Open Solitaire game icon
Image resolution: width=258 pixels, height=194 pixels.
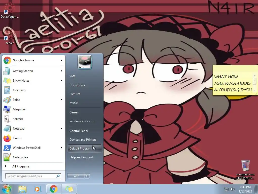coord(7,119)
